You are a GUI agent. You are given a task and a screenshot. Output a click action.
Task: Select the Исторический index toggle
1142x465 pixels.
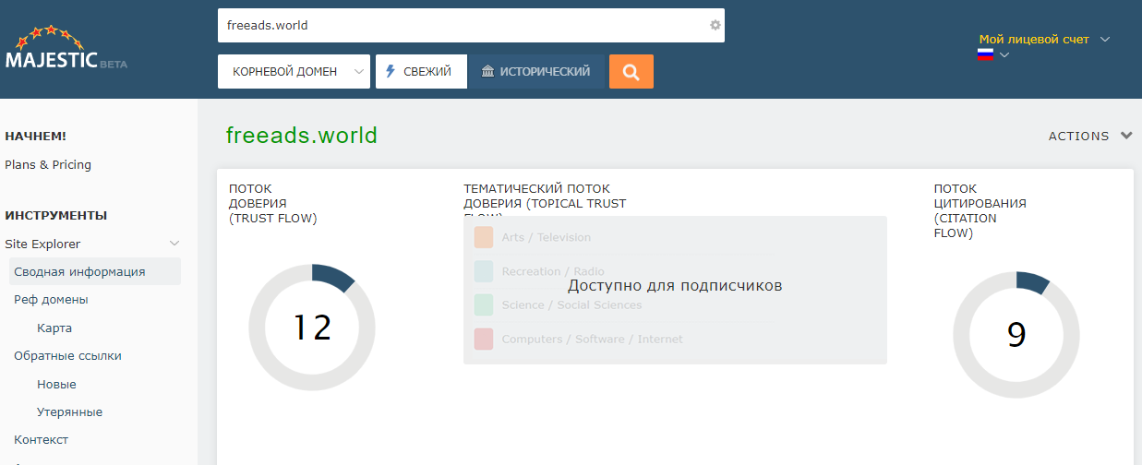click(x=536, y=72)
